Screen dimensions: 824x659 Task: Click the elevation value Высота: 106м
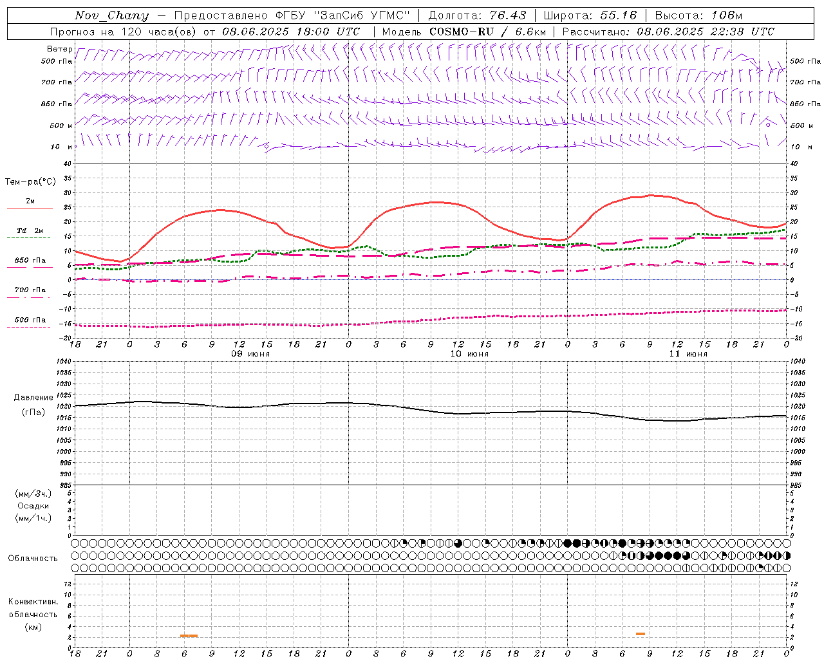click(698, 15)
